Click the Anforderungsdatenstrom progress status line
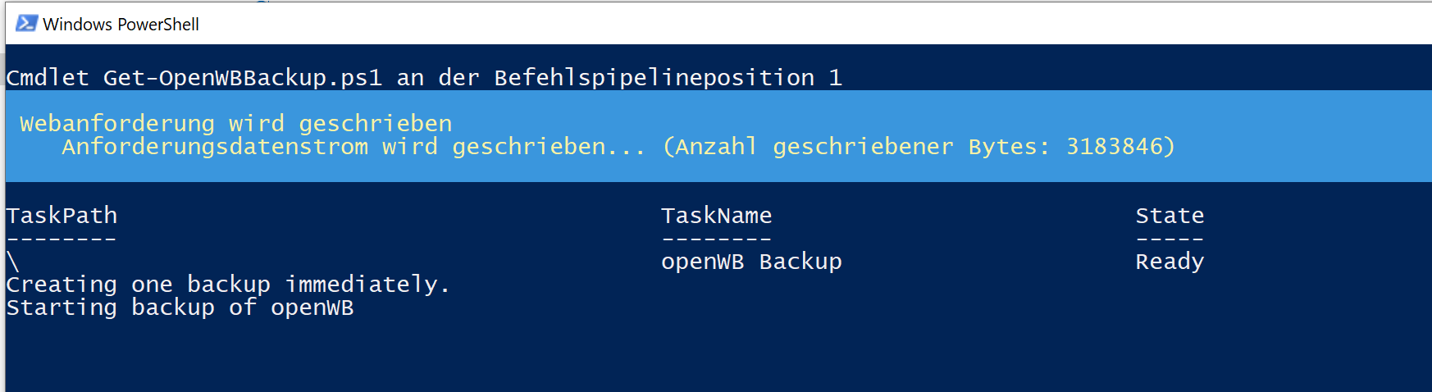This screenshot has height=392, width=1432. coord(353,147)
